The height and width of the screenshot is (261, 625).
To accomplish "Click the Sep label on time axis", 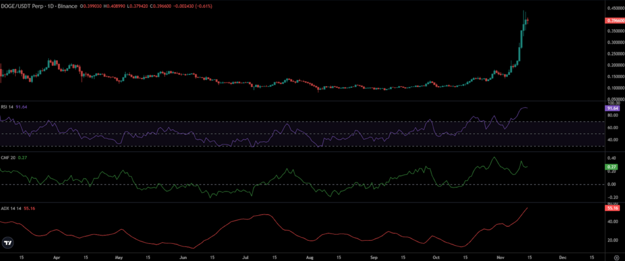I will 373,257.
